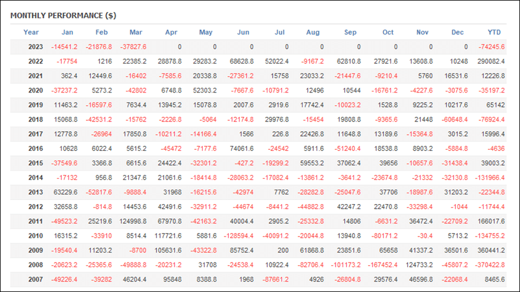The width and height of the screenshot is (520, 292).
Task: Select the Sep column header
Action: tap(350, 32)
